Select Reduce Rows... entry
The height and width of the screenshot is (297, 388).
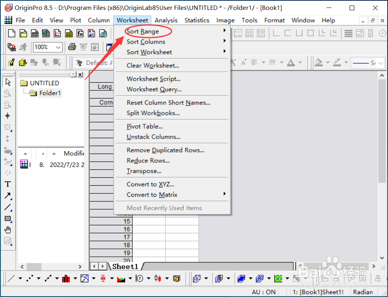(172, 160)
